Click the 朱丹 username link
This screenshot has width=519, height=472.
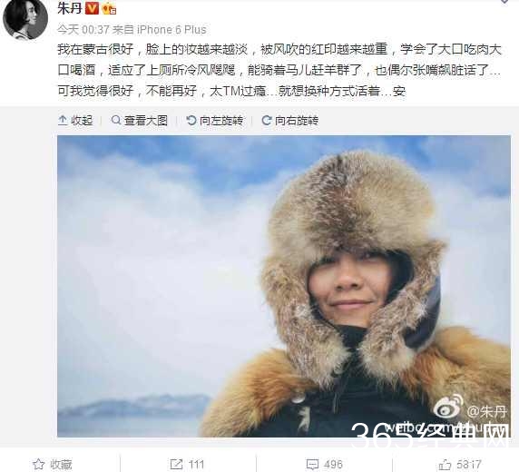(70, 7)
